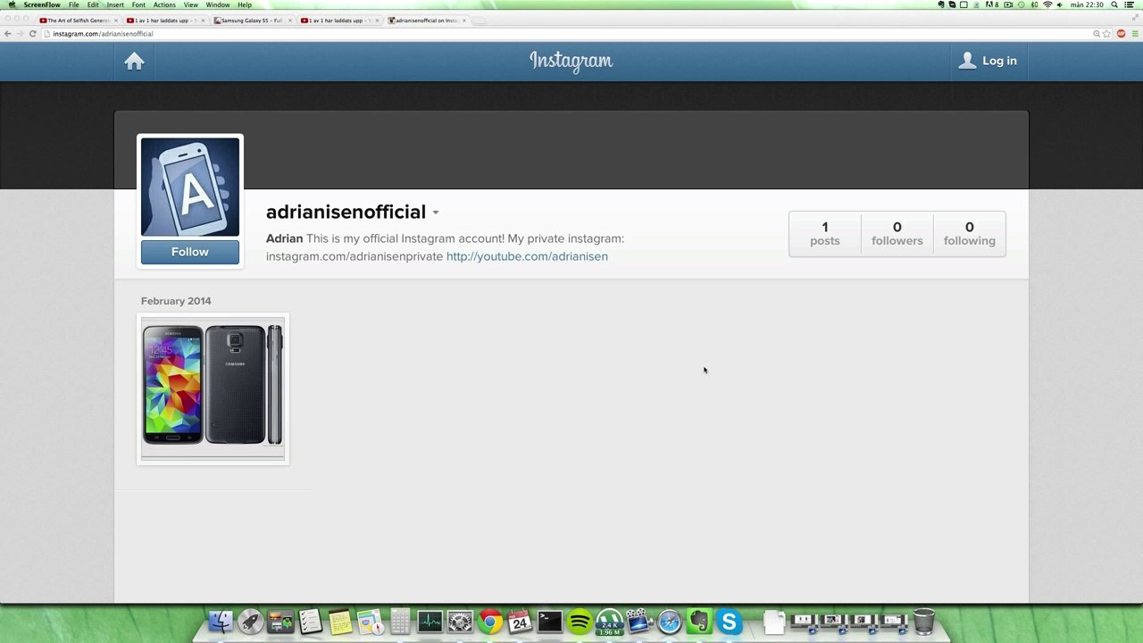Open the Chrome menu hamburger icon

[1134, 34]
